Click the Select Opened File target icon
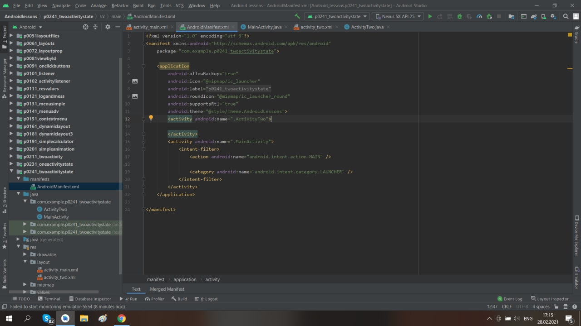 point(85,27)
